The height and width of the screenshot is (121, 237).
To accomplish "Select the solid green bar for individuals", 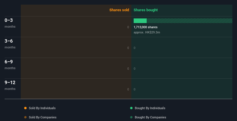I will click(x=140, y=21).
